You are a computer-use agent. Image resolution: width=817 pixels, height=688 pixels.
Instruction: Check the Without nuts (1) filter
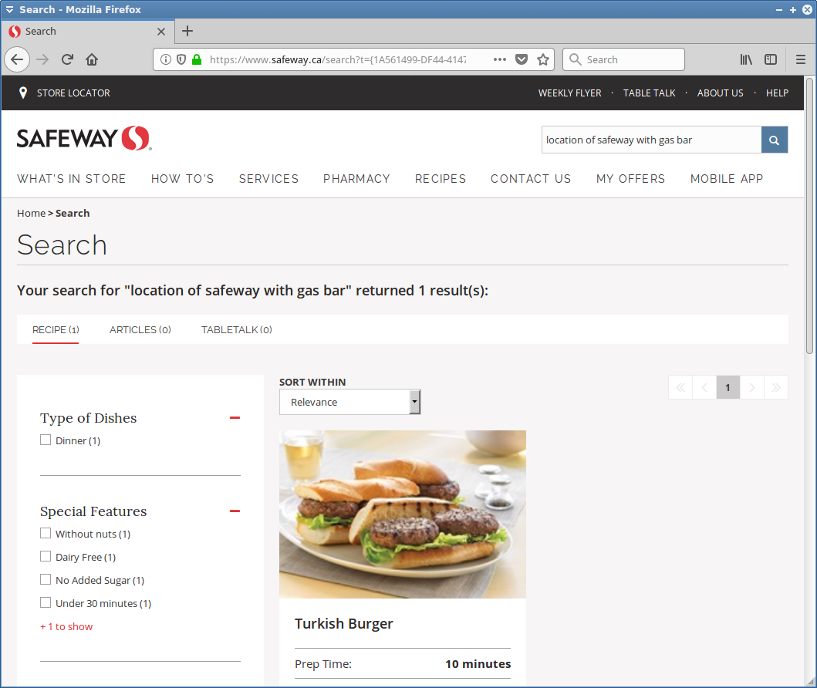46,533
